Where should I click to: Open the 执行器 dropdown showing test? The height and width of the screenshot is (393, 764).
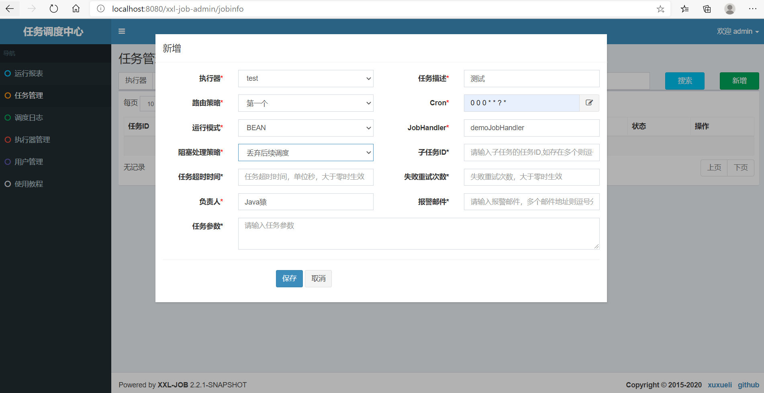point(305,78)
